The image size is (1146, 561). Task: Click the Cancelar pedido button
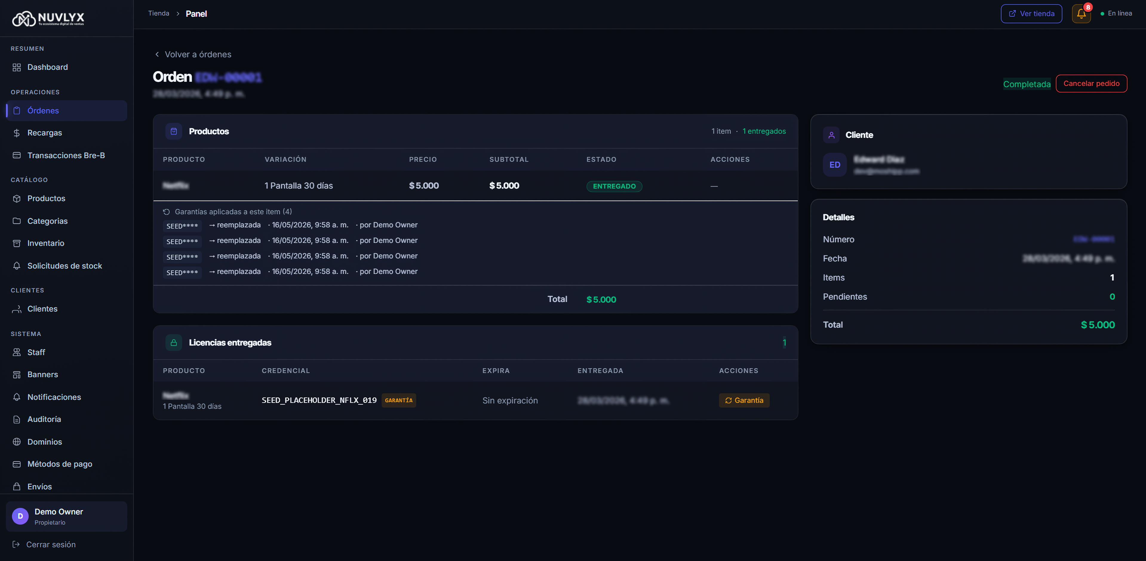[x=1091, y=84]
